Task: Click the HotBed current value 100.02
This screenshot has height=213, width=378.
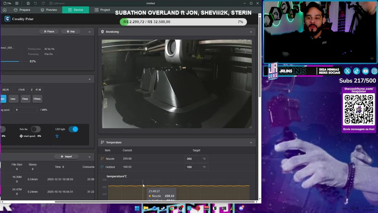Action: click(127, 167)
